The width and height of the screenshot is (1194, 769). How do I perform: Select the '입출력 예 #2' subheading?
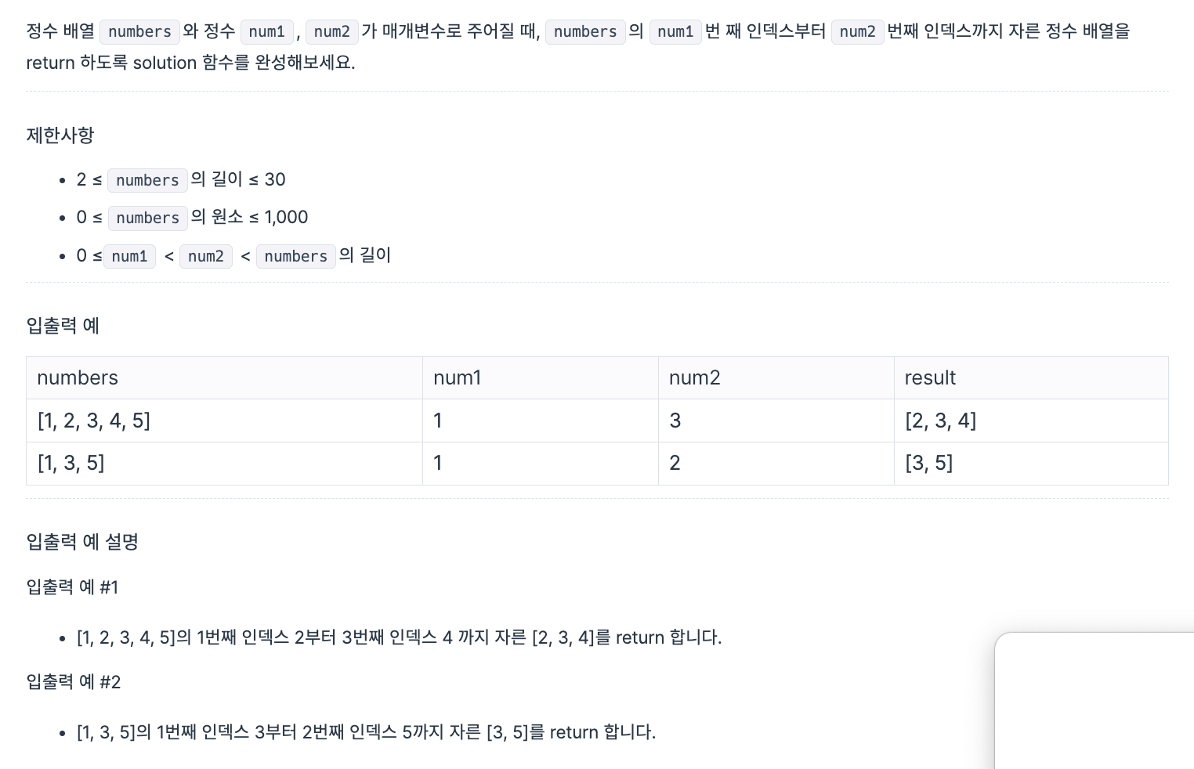(74, 682)
